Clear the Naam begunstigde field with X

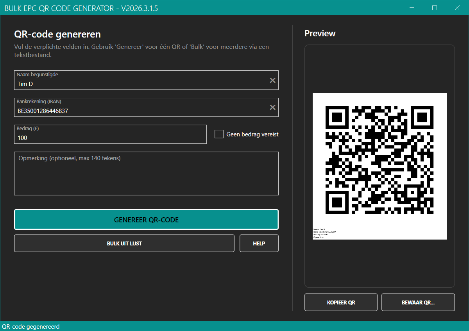273,80
